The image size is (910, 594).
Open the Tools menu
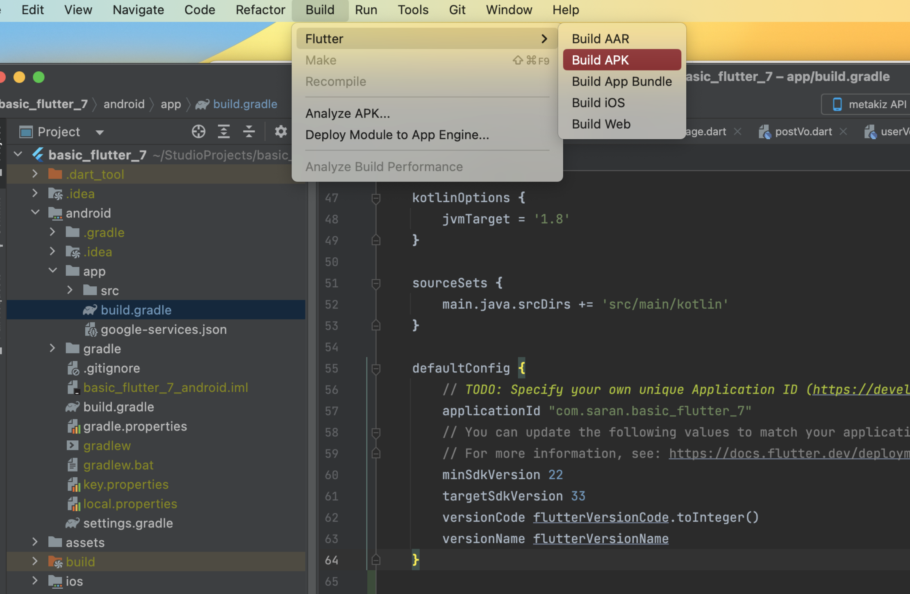(413, 10)
